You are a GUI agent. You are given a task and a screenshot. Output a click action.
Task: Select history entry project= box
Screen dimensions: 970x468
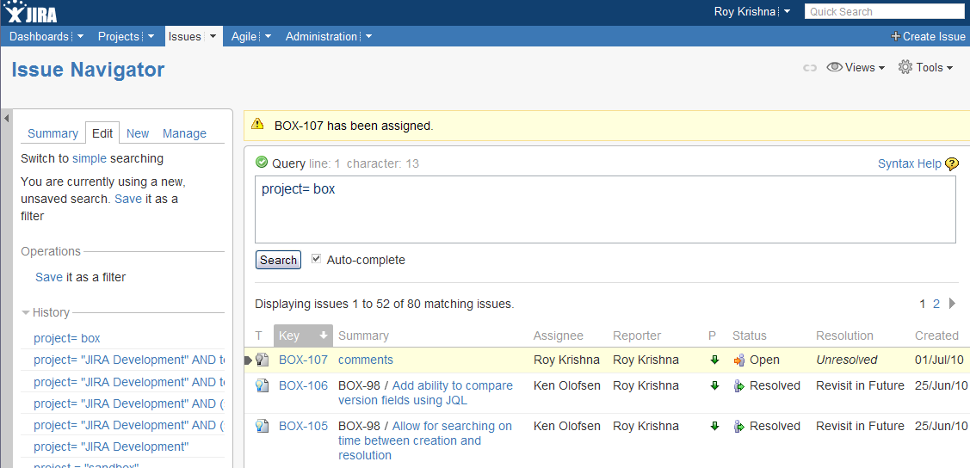[x=67, y=338]
